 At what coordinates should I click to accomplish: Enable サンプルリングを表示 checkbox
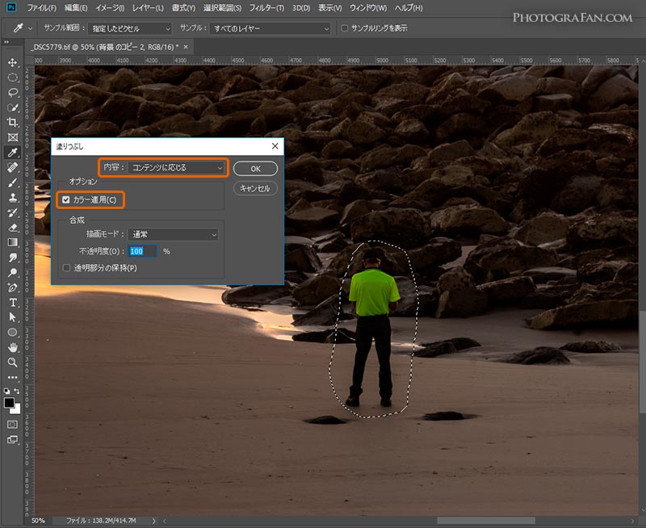345,28
